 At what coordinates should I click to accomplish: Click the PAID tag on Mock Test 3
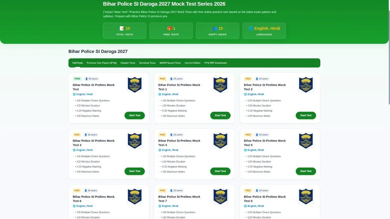pyautogui.click(x=77, y=135)
